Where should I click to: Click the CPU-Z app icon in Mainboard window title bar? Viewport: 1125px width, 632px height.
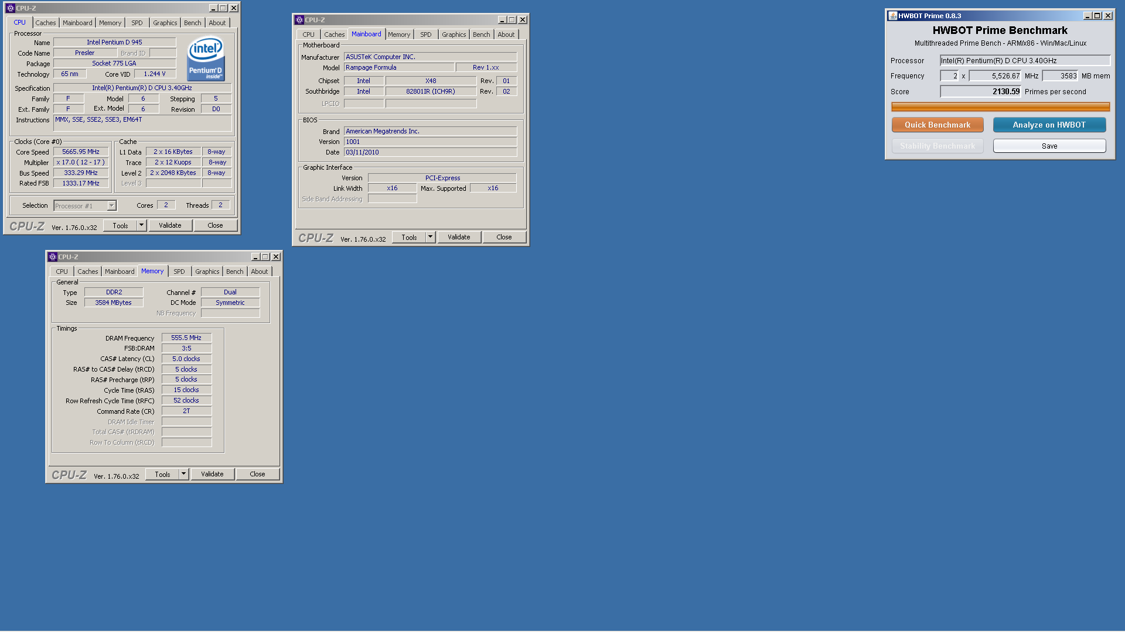[x=299, y=20]
